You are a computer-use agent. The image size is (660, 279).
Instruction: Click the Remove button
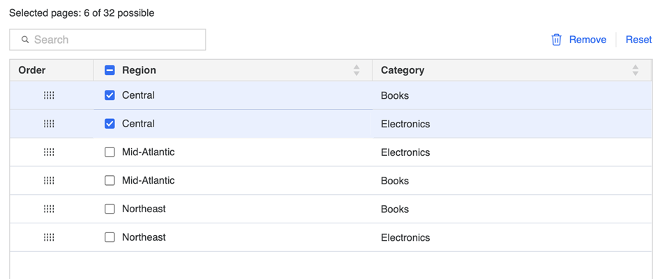coord(587,40)
